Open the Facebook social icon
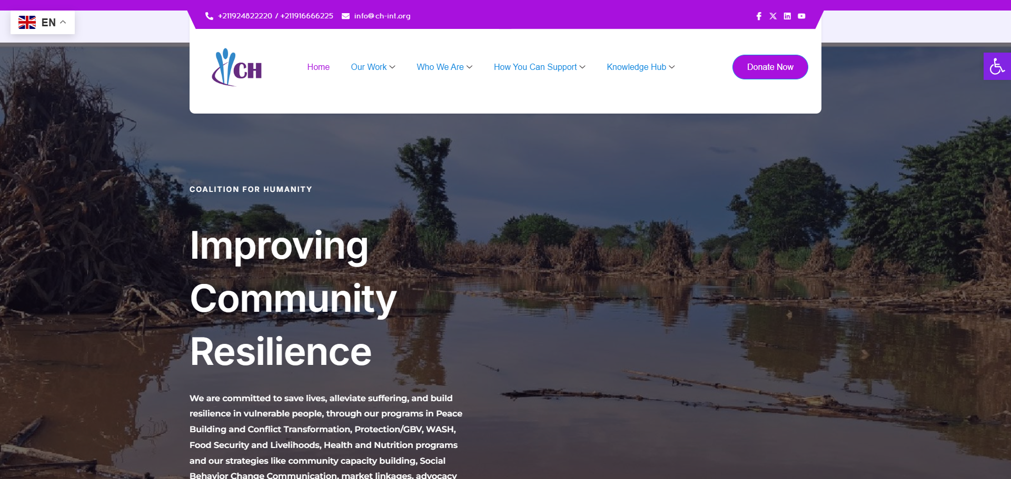Screen dimensions: 1011x479 point(759,16)
